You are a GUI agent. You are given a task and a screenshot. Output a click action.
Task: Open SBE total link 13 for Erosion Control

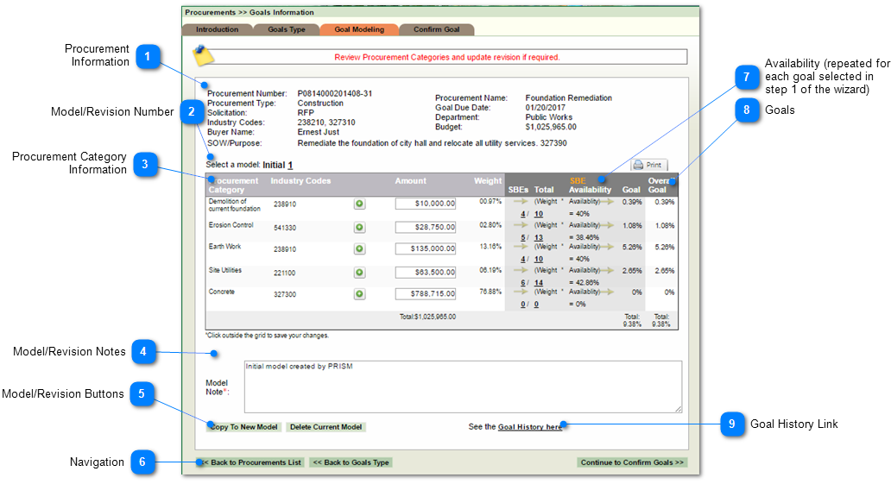pyautogui.click(x=538, y=238)
